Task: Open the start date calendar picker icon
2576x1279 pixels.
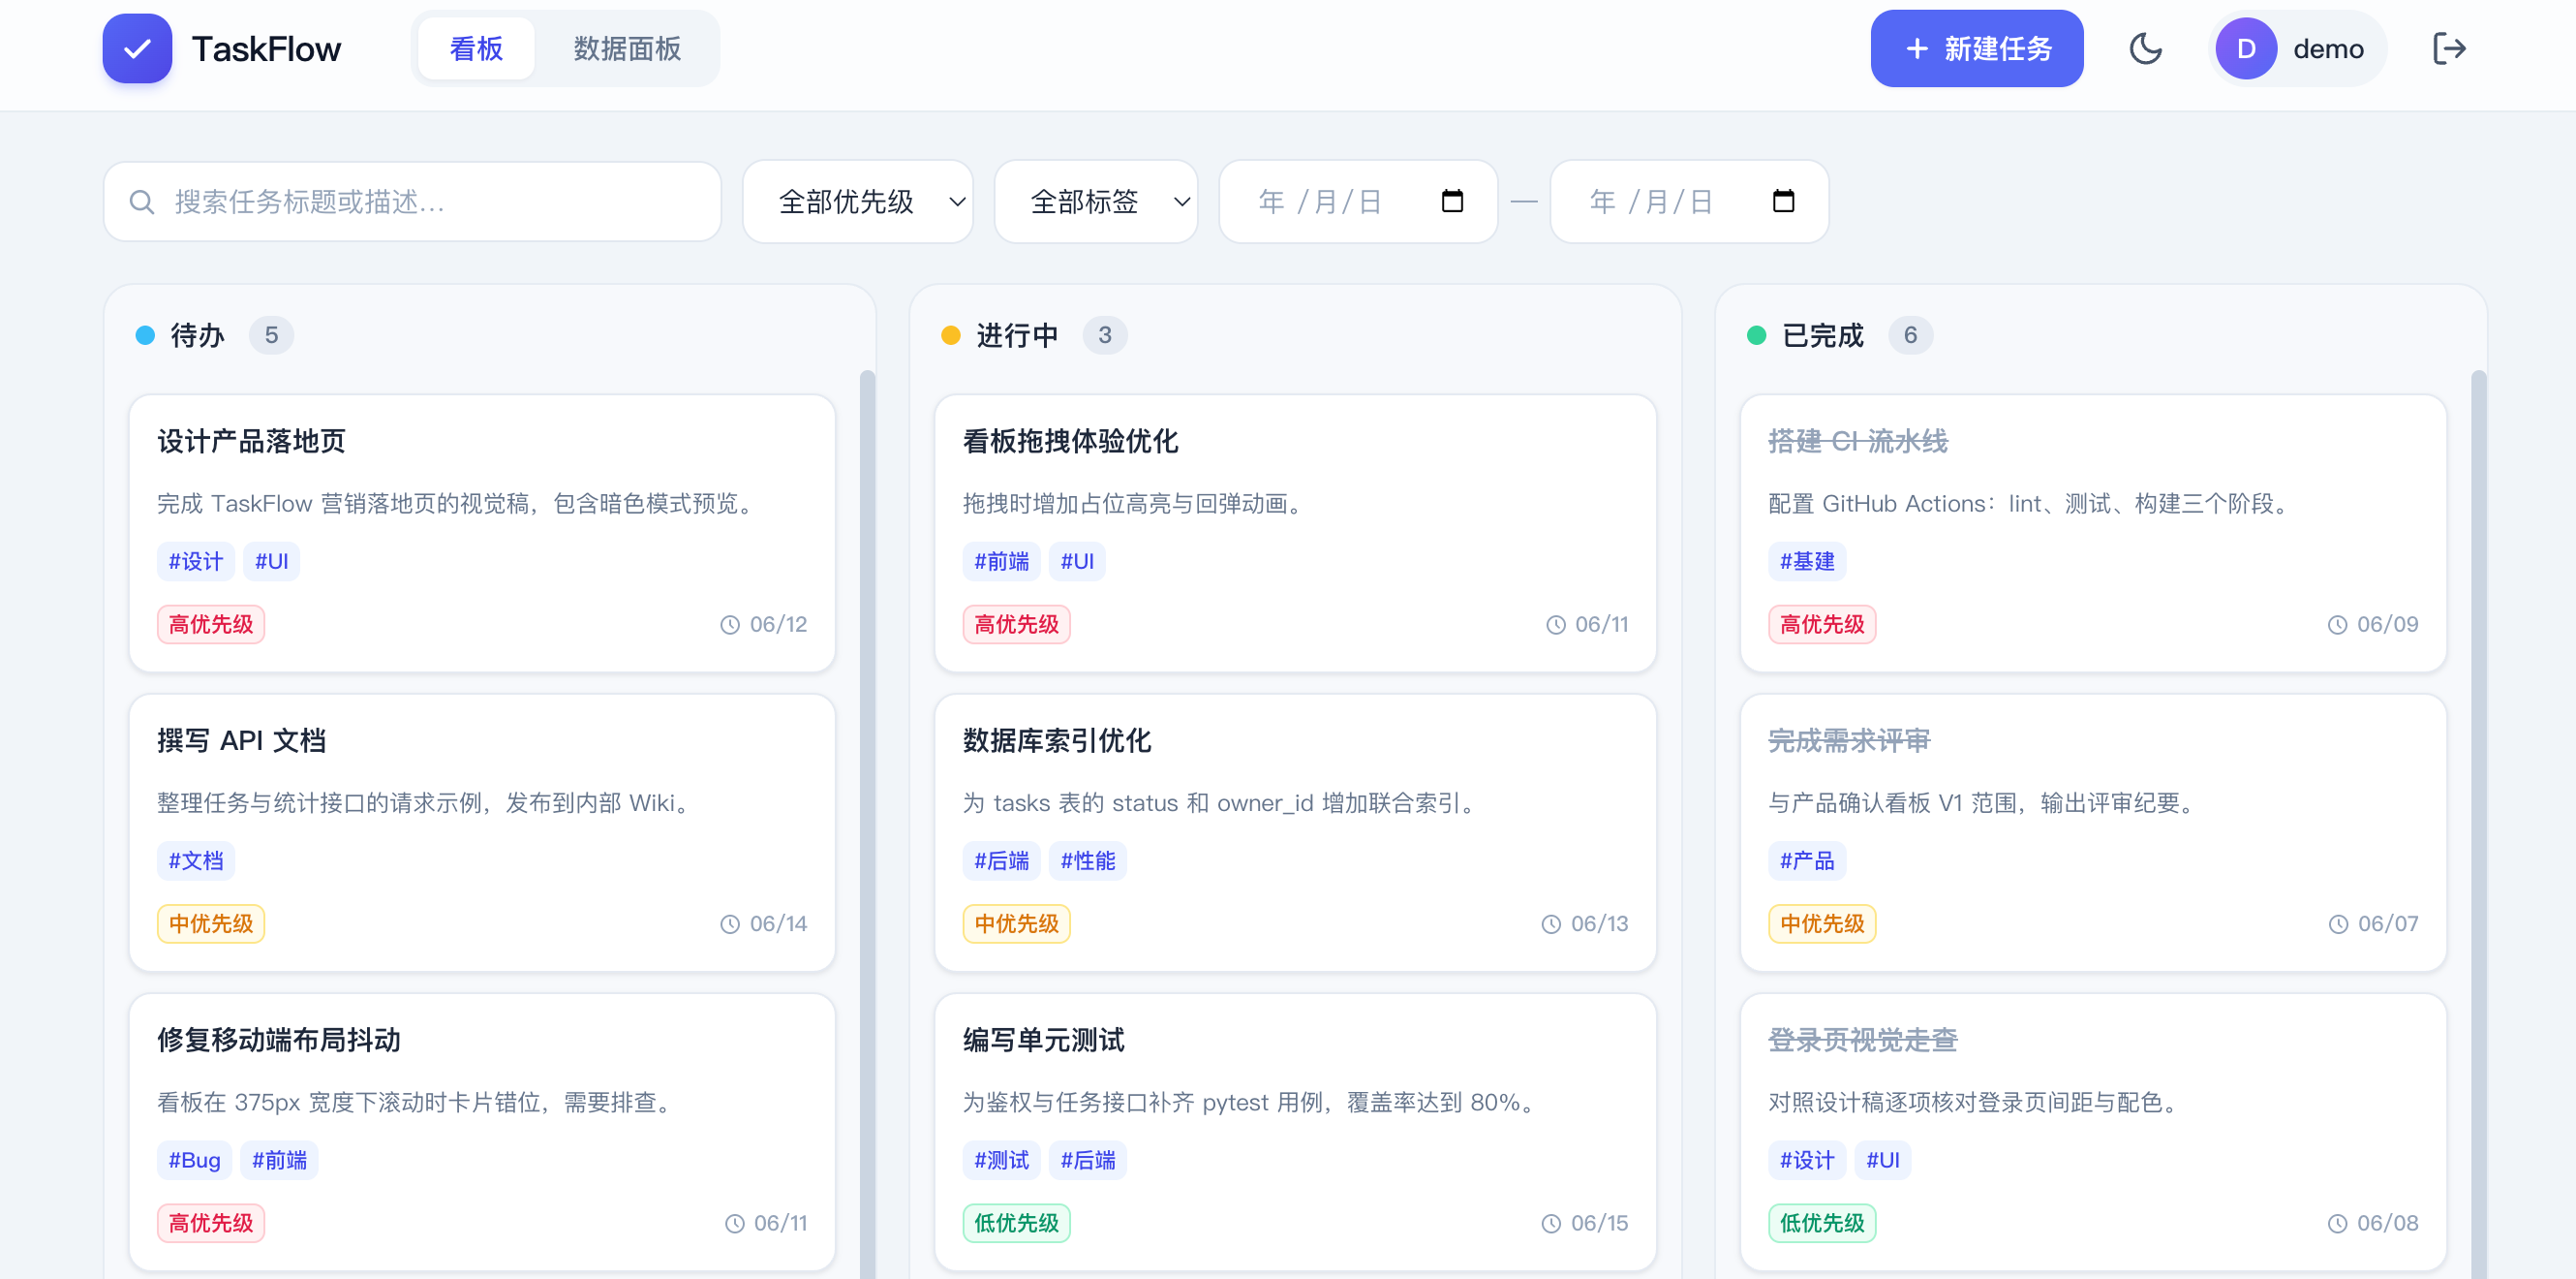Action: (1452, 202)
